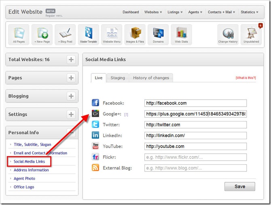Switch to the Staging tab
The width and height of the screenshot is (271, 205).
(x=118, y=78)
